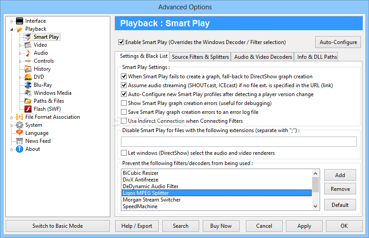Click the History icon

click(x=28, y=69)
